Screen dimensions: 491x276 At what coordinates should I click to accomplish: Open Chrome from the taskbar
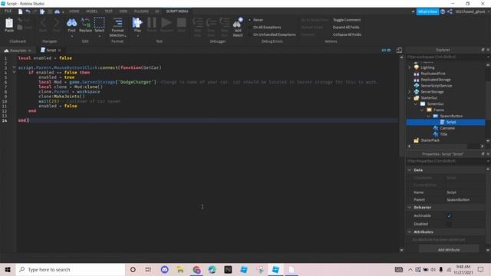point(196,269)
